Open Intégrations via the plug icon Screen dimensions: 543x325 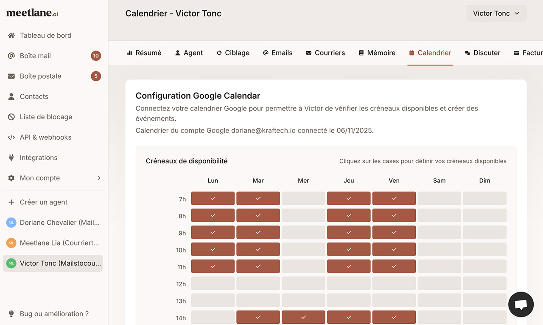pos(11,157)
